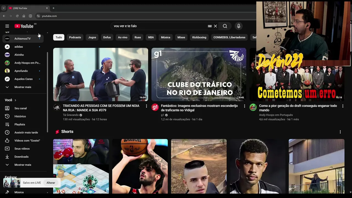Select the Ao vivo filter chip
The height and width of the screenshot is (198, 352).
click(x=123, y=37)
